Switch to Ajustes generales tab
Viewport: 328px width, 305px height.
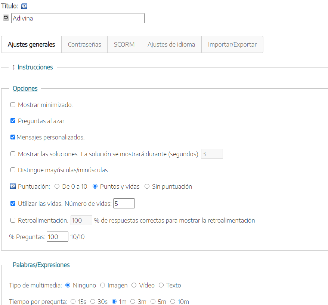pos(31,44)
